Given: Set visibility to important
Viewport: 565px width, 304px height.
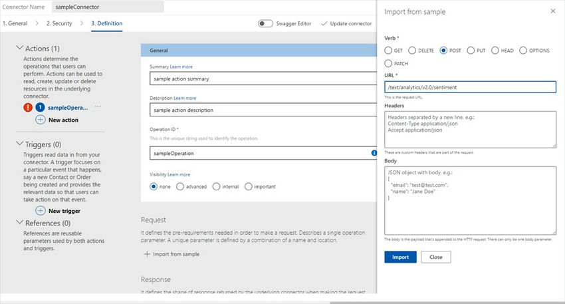Looking at the screenshot, I should click(249, 186).
